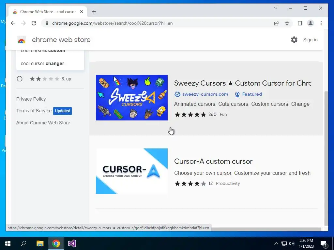Open Cursor-A custom cursor thumbnail
The width and height of the screenshot is (334, 250).
point(132,171)
